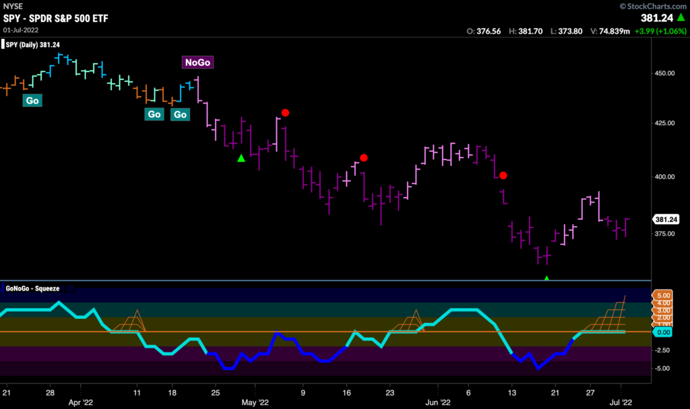Click the V: 74.839m volume value
Viewport: 690px width, 409px height.
pos(610,31)
